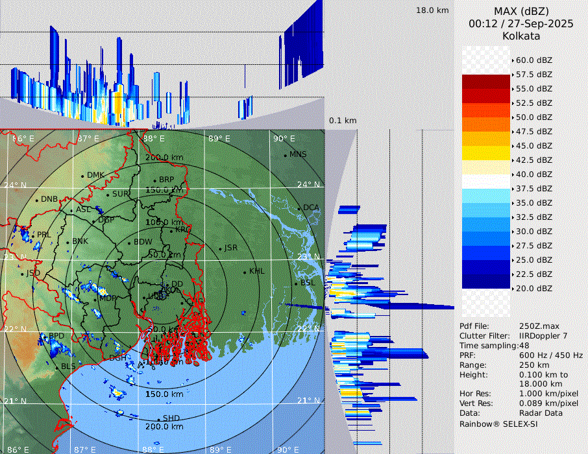Click the 'Rainbow® SELEX-SI' text
588x454 pixels.
click(498, 424)
